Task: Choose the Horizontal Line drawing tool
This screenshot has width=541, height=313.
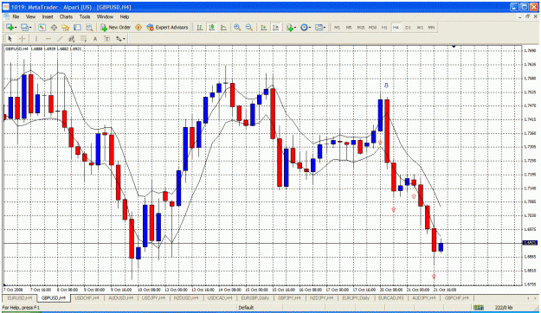Action: coord(48,39)
